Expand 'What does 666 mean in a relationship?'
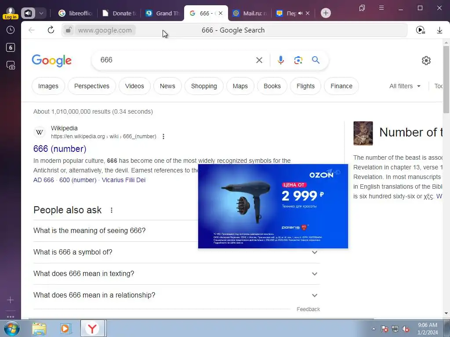 coord(177,295)
